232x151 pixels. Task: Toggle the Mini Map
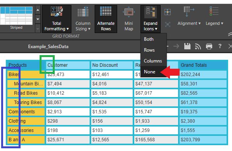click(129, 19)
